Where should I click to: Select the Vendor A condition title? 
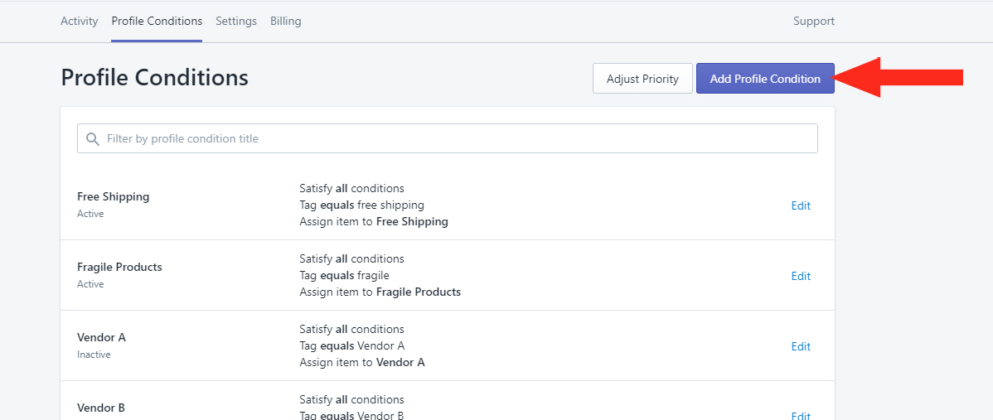tap(101, 337)
